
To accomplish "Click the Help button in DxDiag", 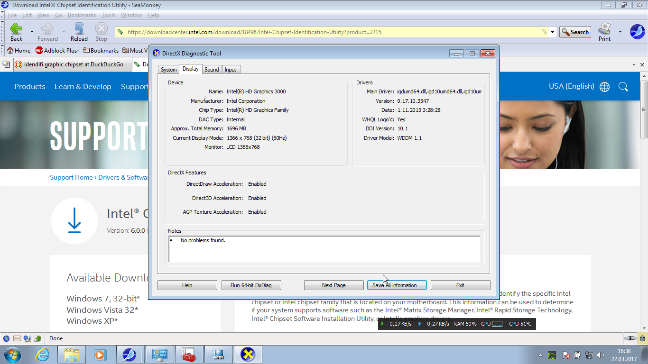I will click(x=187, y=285).
